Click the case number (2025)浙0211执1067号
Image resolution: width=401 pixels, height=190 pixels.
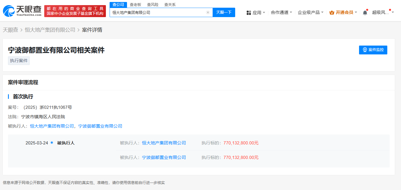click(47, 107)
